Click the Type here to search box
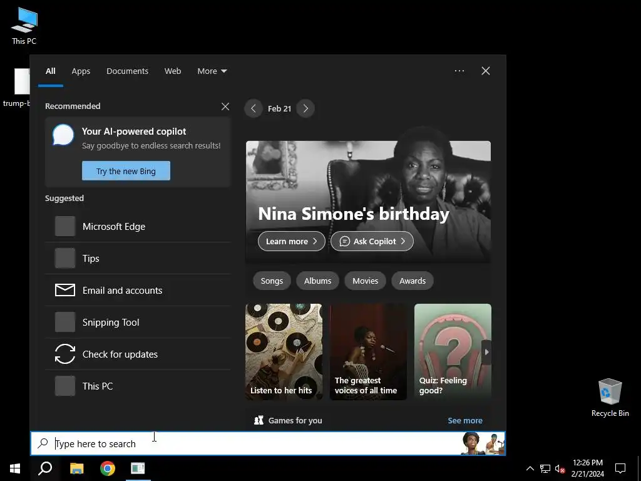Viewport: 641px width, 481px height. coord(268,444)
